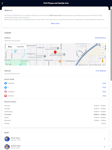Image resolution: width=112 pixels, height=150 pixels.
Task: Click the YouTube logo icon
Action: coord(6,96)
